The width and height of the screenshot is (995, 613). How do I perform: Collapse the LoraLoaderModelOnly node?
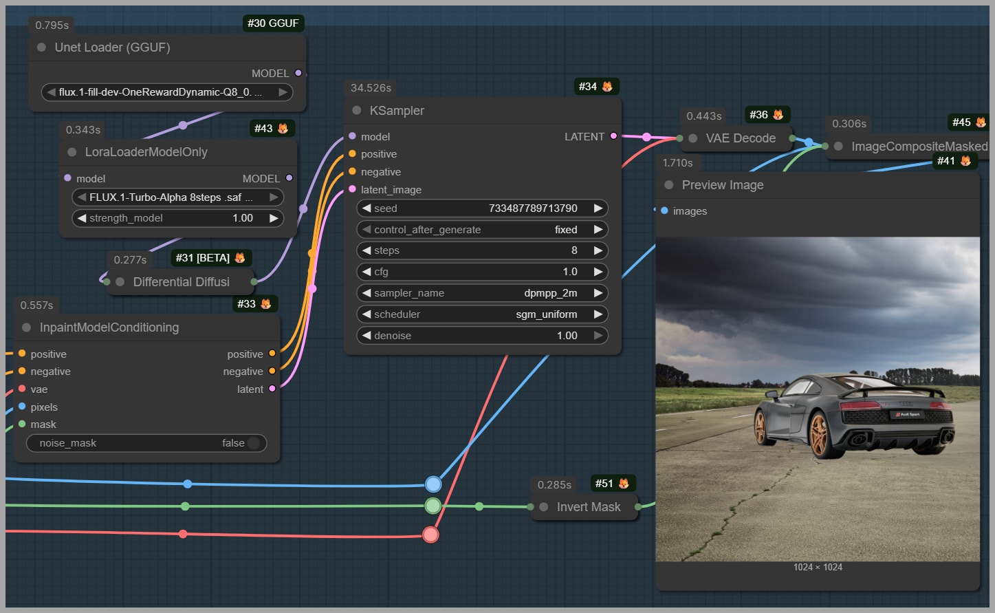click(x=72, y=152)
